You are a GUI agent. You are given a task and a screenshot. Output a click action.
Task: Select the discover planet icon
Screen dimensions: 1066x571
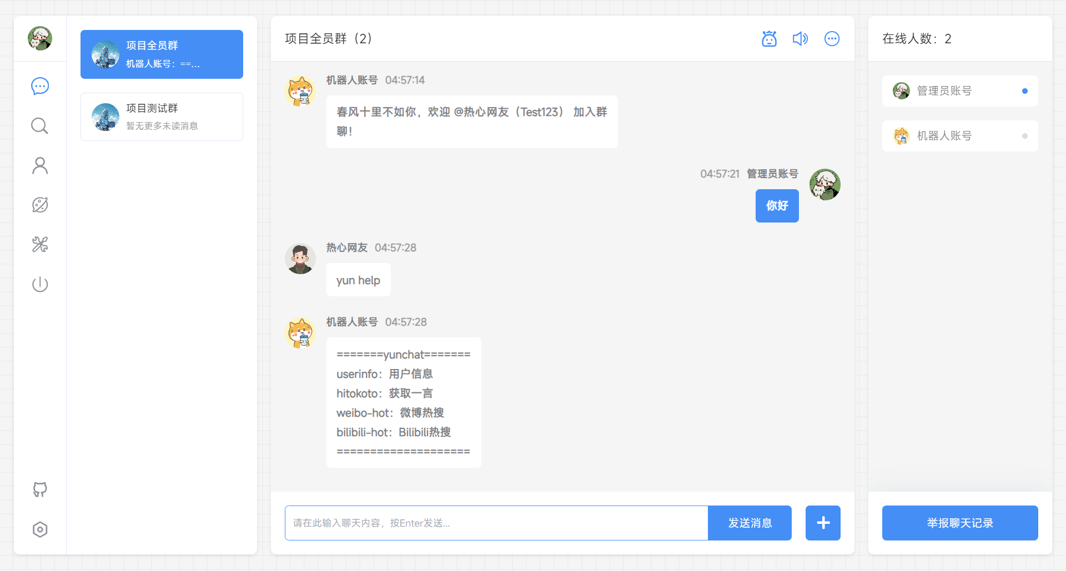click(x=39, y=205)
